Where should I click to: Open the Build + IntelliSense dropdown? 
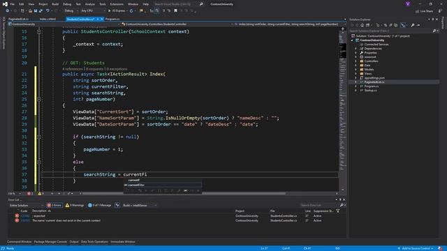(x=140, y=205)
